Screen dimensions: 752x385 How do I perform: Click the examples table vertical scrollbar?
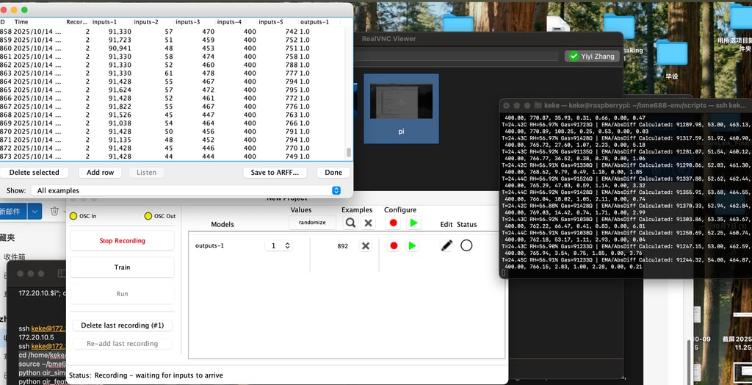click(349, 153)
